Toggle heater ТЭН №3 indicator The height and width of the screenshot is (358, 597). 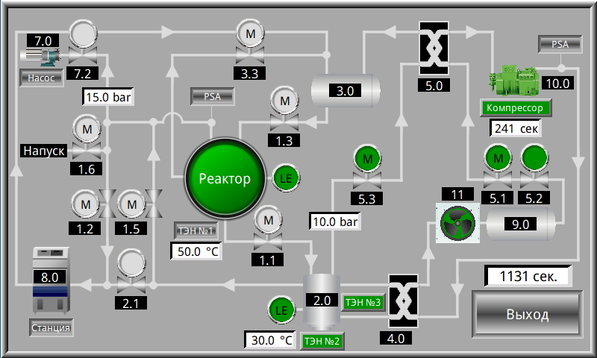pyautogui.click(x=363, y=302)
